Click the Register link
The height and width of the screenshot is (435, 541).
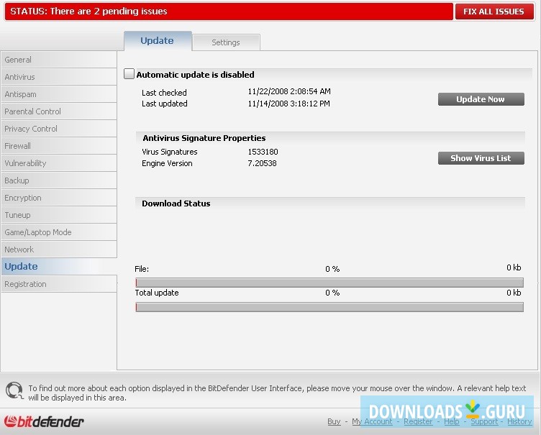click(x=418, y=421)
